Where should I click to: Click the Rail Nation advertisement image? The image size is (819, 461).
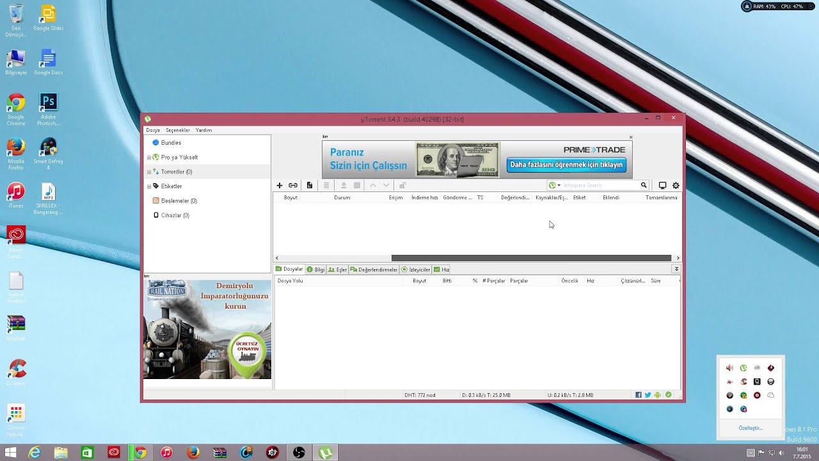[207, 329]
